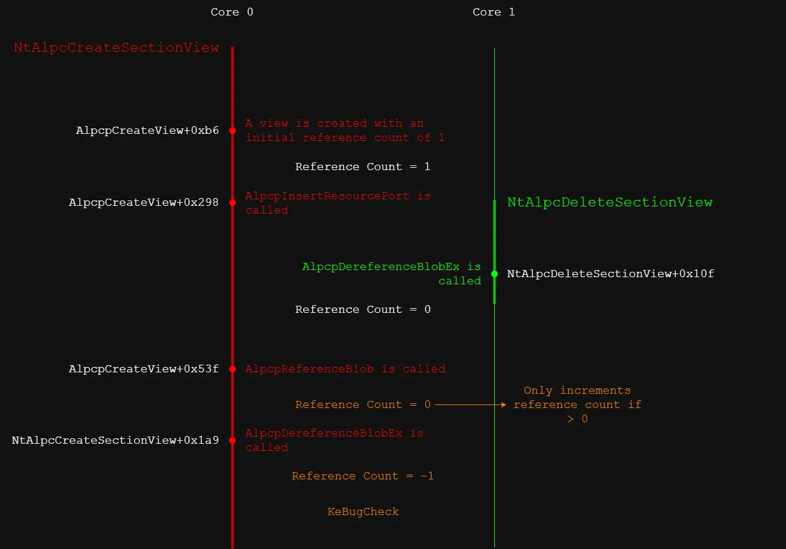The width and height of the screenshot is (786, 549).
Task: Click the red dot at AlpcpCreateView+0xb6
Action: click(232, 130)
